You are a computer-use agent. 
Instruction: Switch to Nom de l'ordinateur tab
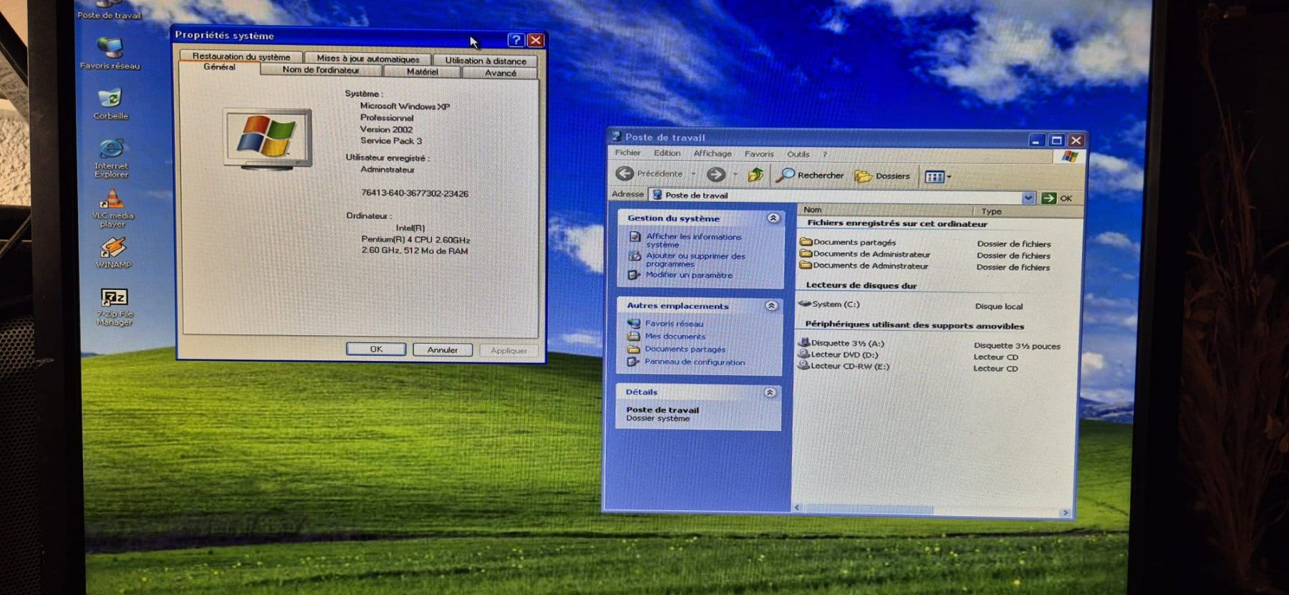pos(321,69)
